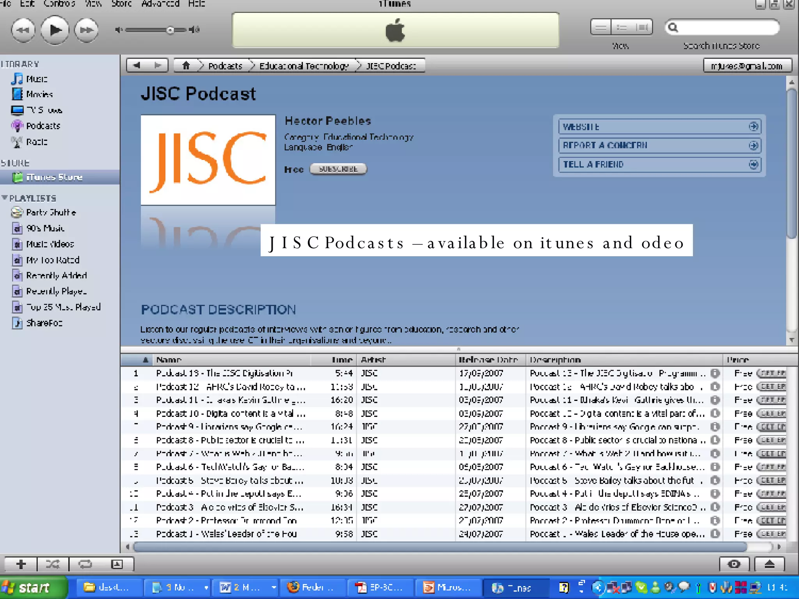The image size is (799, 599).
Task: Click the Search iTunes Store field
Action: pyautogui.click(x=722, y=27)
